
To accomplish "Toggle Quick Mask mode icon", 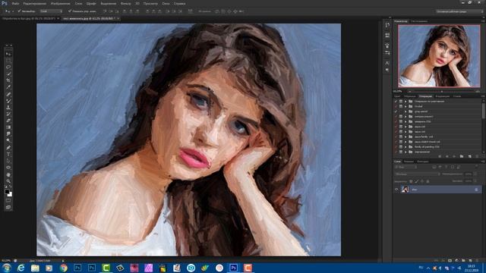I will tap(8, 201).
